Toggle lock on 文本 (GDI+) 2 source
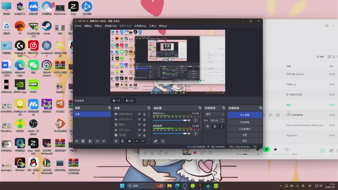 (144, 119)
